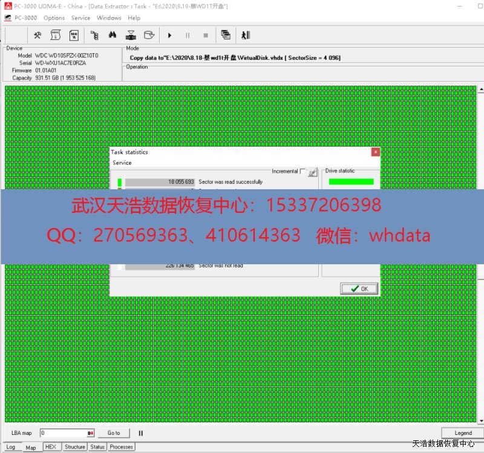Click the clear icon beside Incremental checkbox

(x=312, y=172)
